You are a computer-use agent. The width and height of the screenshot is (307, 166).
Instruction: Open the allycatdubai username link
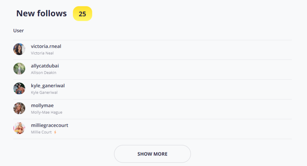[45, 66]
